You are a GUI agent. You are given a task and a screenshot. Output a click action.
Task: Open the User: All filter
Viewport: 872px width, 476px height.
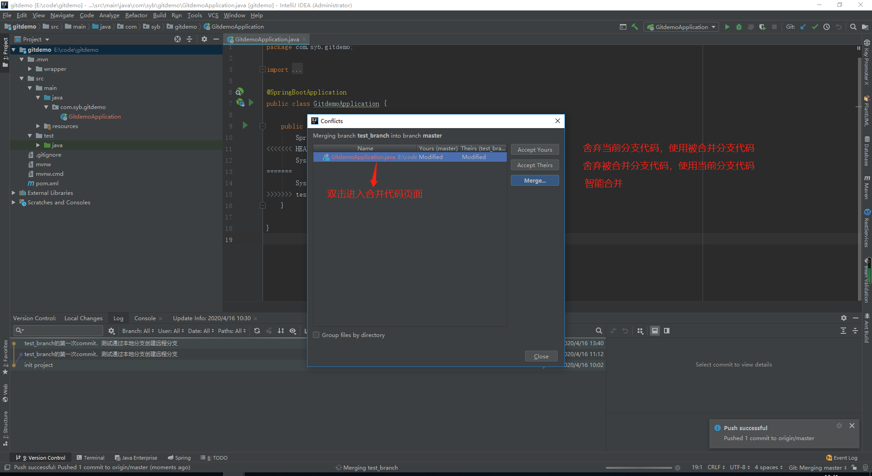click(x=171, y=331)
